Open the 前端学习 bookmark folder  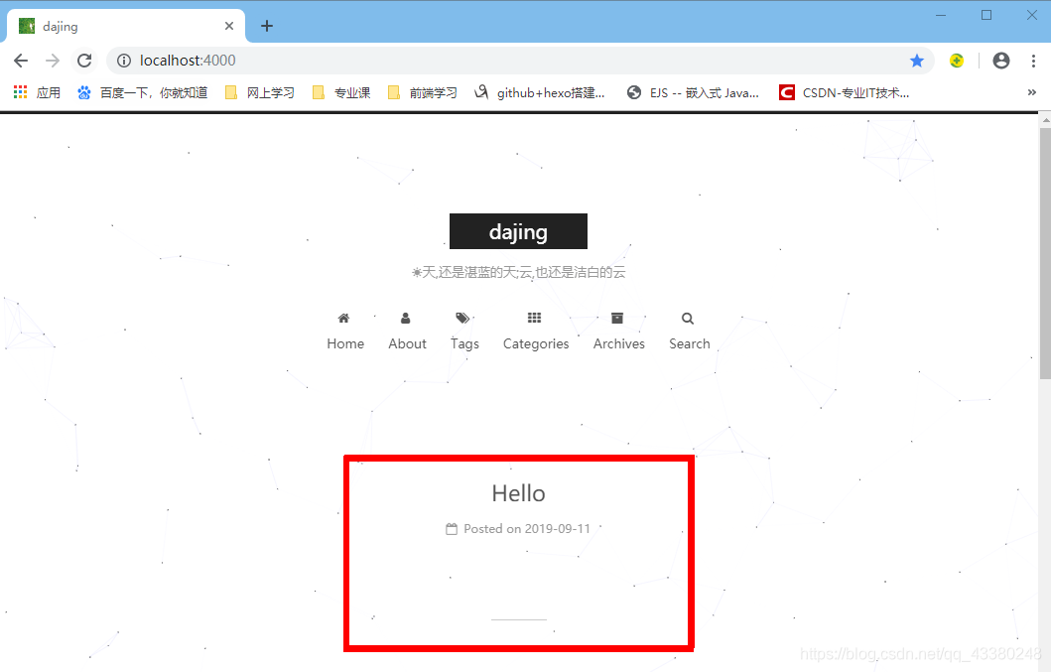point(423,92)
